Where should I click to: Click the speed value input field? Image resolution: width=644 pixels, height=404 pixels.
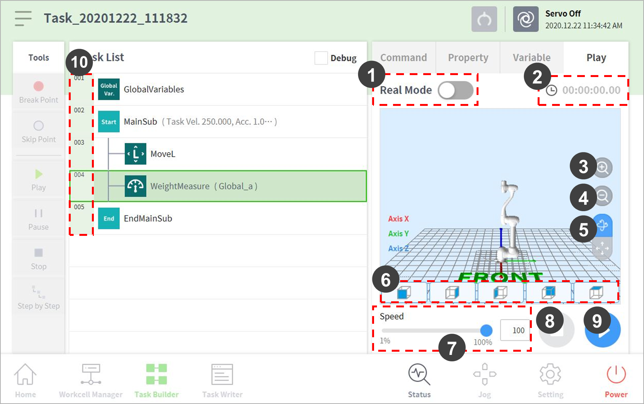pos(515,330)
